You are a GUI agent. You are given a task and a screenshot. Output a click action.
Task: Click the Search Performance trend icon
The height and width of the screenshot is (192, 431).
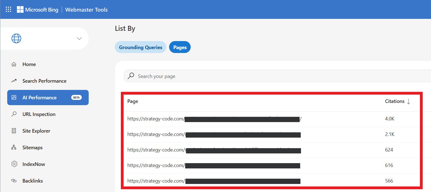pyautogui.click(x=14, y=81)
